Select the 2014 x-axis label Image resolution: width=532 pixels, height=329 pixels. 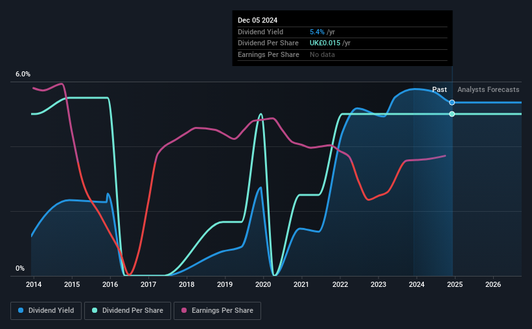[34, 284]
